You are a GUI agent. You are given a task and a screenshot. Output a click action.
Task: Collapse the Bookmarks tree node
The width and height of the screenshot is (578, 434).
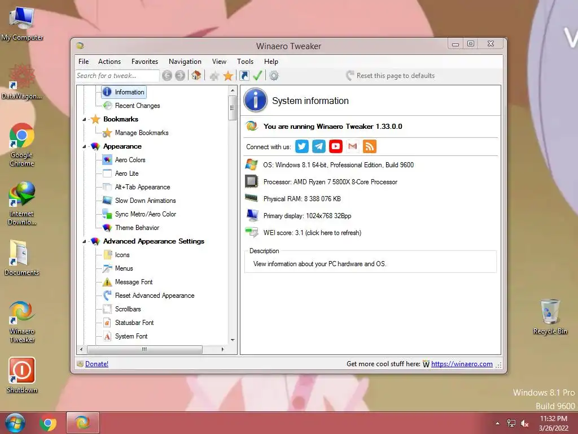[x=84, y=119]
